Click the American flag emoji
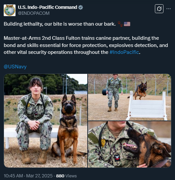This screenshot has height=180, width=175. coord(127,24)
